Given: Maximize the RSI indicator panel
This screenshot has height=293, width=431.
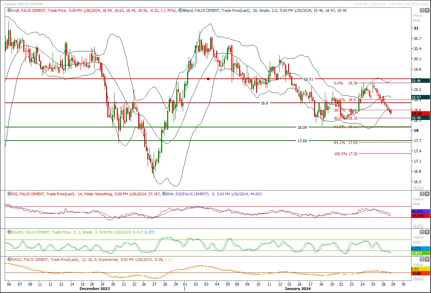Looking at the screenshot, I should coord(422,194).
